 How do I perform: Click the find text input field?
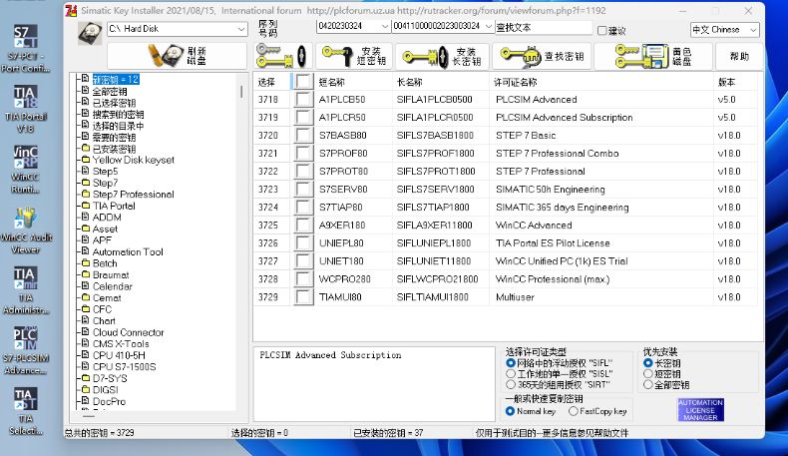[544, 28]
